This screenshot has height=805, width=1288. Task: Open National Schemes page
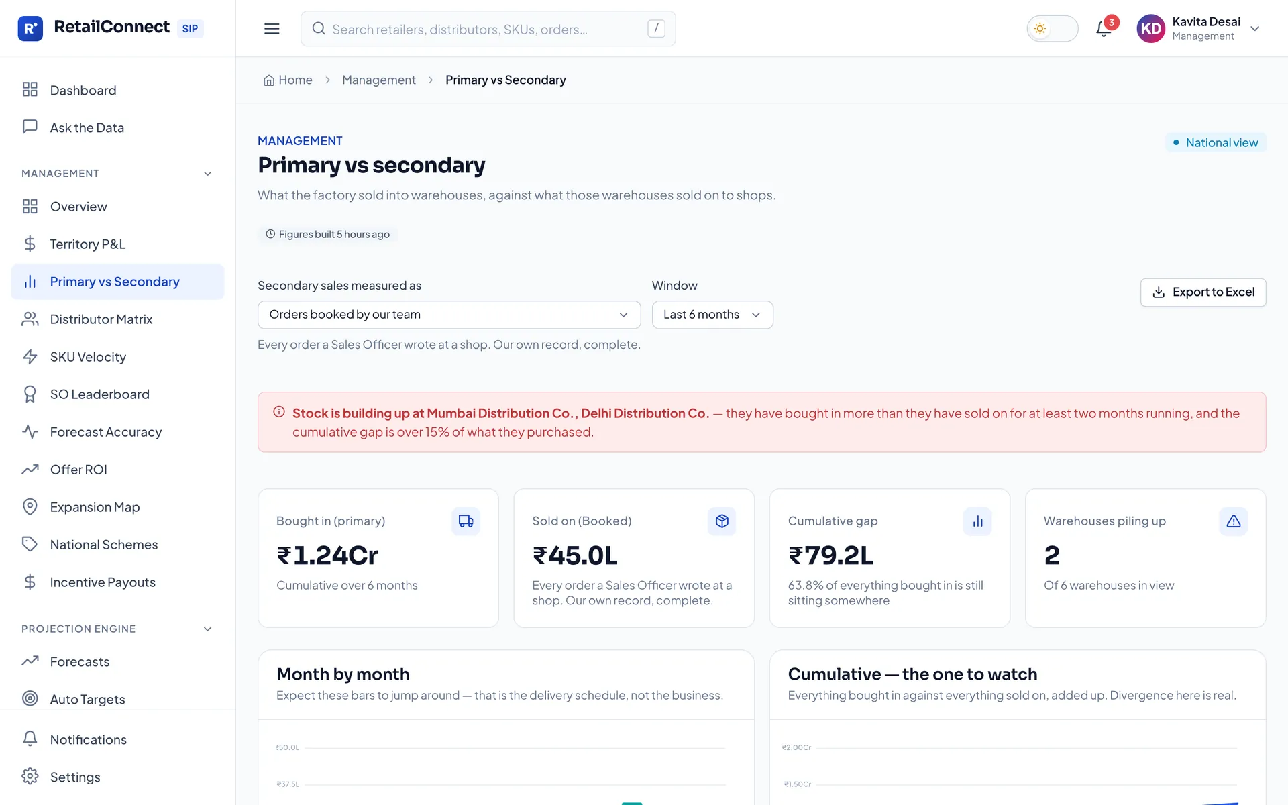click(x=117, y=545)
